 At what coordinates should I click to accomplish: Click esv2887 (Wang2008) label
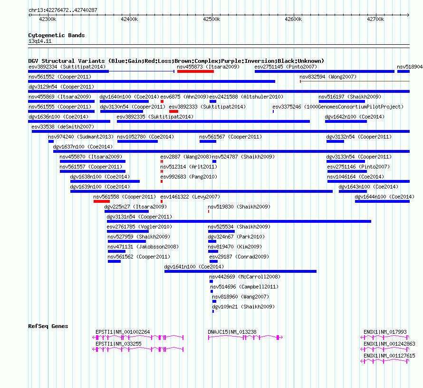click(186, 157)
